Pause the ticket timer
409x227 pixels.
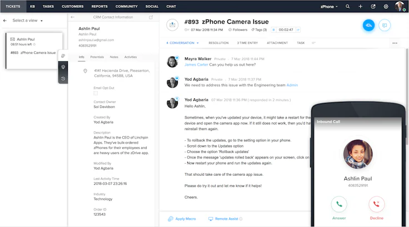point(273,30)
